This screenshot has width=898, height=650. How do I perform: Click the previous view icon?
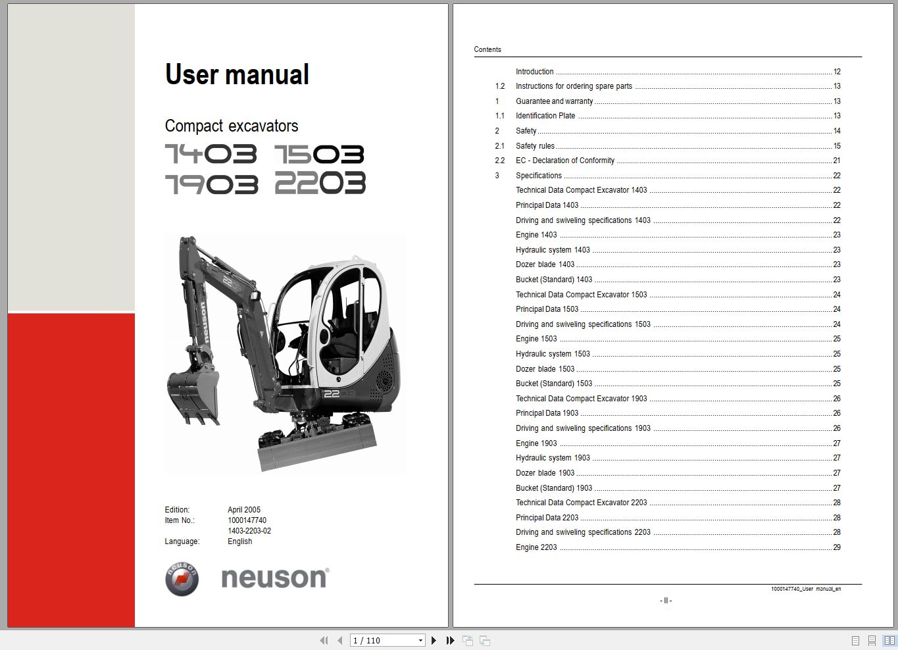[x=468, y=640]
